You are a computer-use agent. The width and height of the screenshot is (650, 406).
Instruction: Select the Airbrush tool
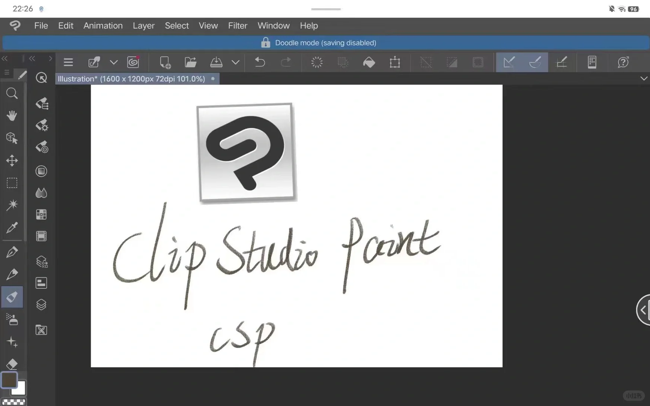pos(12,320)
